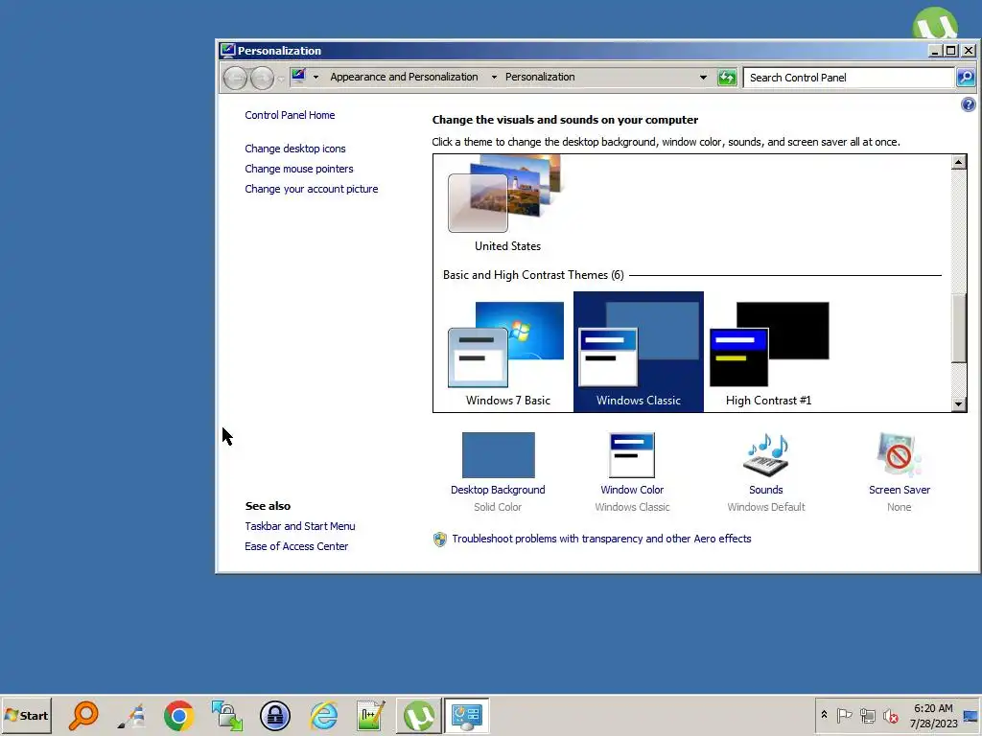Select the Windows Classic theme
The height and width of the screenshot is (736, 982).
(638, 353)
